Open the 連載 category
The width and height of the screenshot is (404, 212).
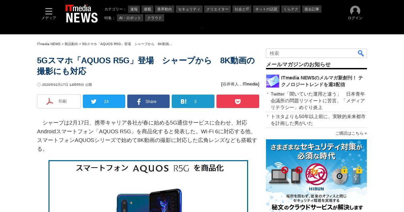click(x=147, y=9)
